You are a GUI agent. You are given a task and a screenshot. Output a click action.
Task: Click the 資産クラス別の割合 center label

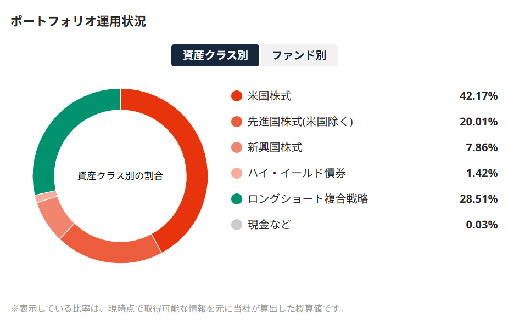click(120, 175)
